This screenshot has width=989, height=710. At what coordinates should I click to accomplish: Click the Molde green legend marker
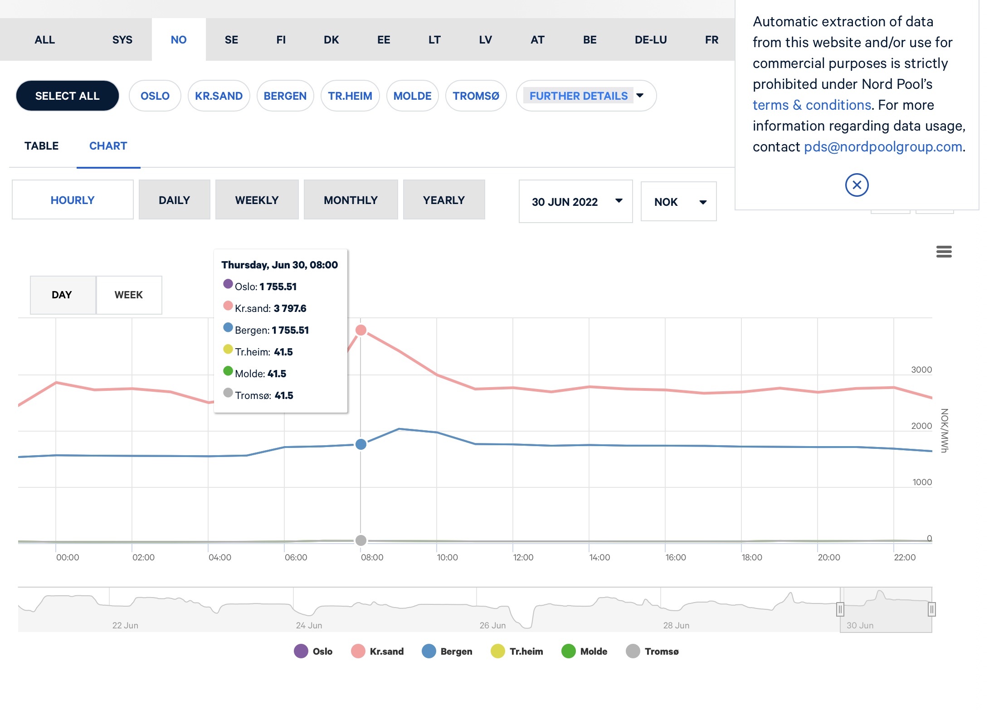click(x=568, y=651)
